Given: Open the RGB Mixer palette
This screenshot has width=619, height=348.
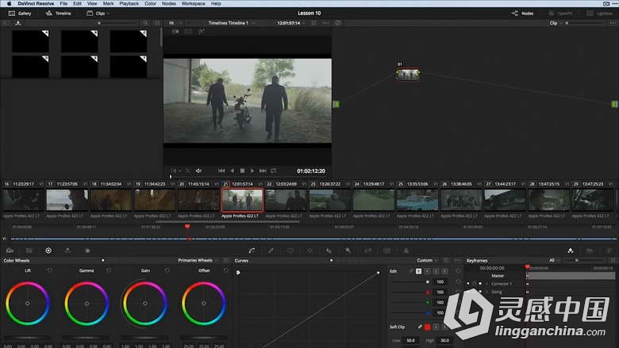Looking at the screenshot, I should 67,250.
